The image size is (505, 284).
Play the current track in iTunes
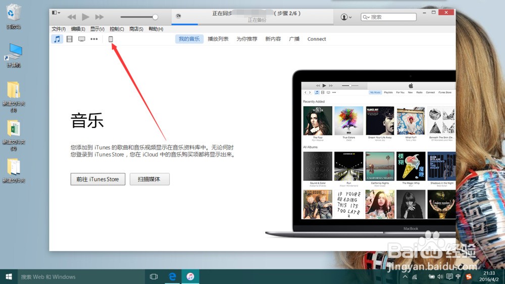(85, 17)
